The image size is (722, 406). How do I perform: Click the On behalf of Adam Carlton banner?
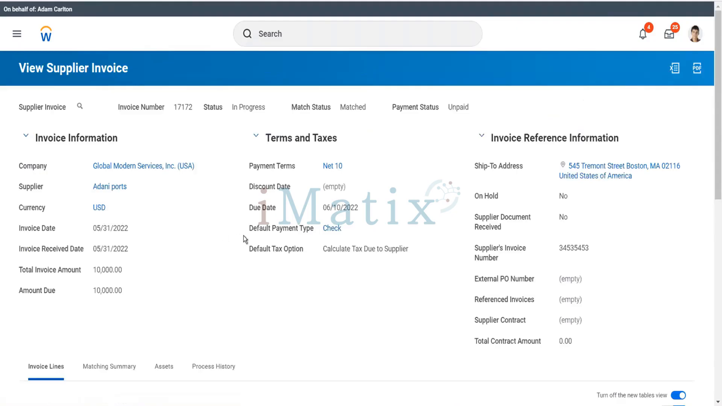tap(38, 9)
